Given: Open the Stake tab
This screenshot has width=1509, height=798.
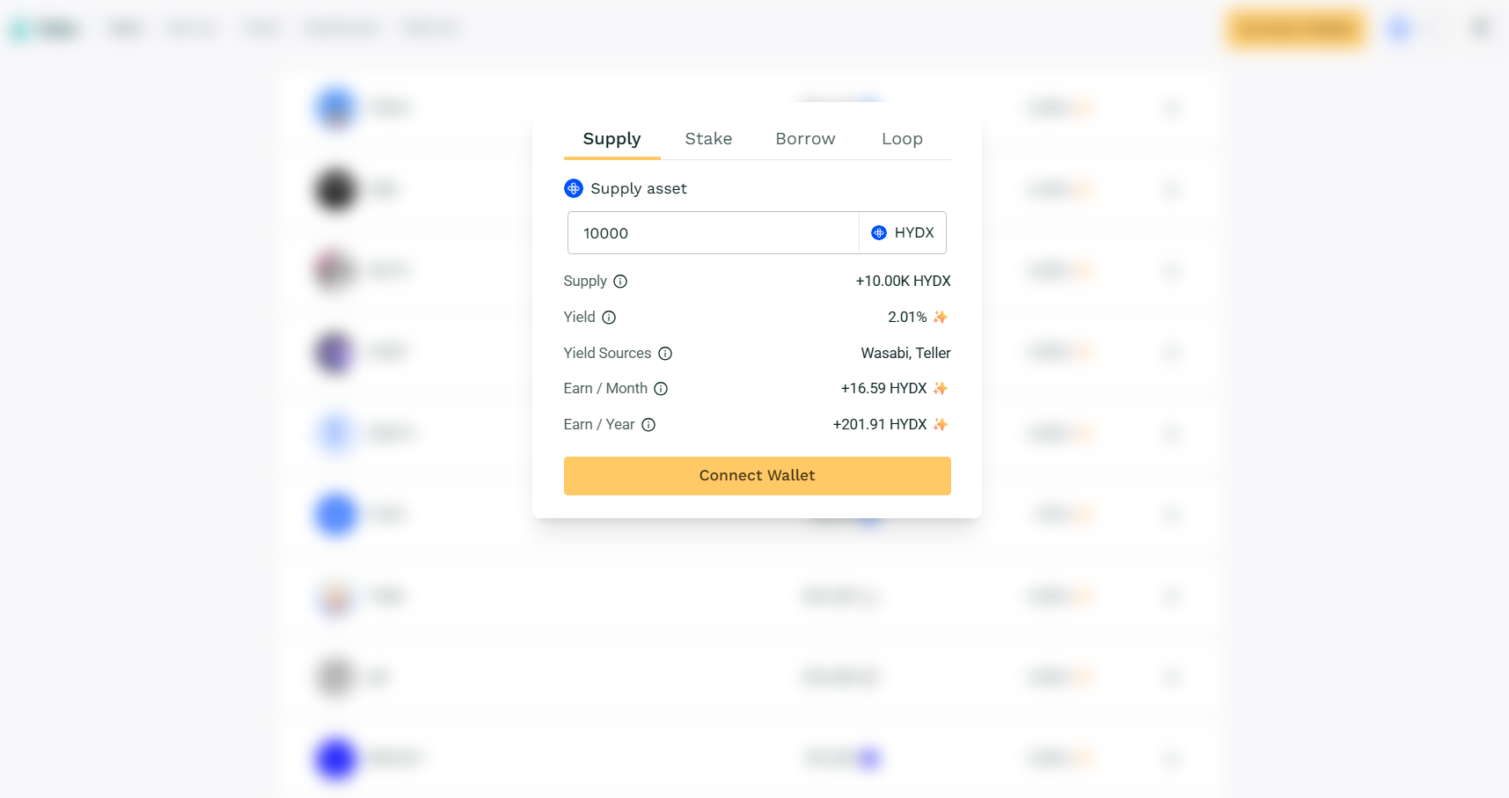Looking at the screenshot, I should pyautogui.click(x=708, y=139).
